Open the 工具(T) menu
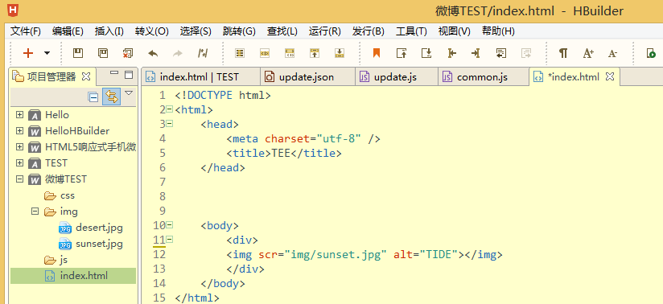Screen dimensions: 663x304 point(411,31)
